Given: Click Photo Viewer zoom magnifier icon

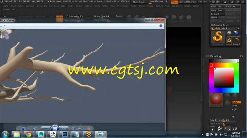Looking at the screenshot, I should tap(24, 128).
